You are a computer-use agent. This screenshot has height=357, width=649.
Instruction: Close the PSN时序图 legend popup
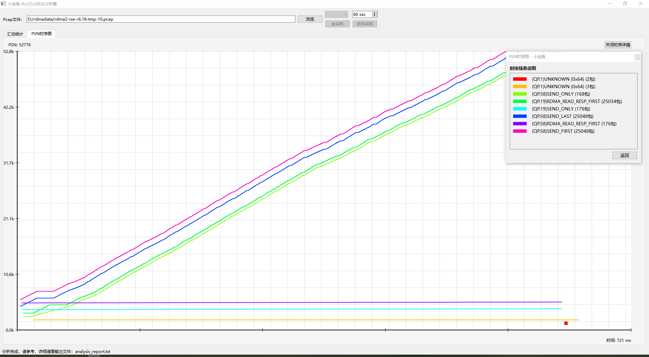point(637,57)
